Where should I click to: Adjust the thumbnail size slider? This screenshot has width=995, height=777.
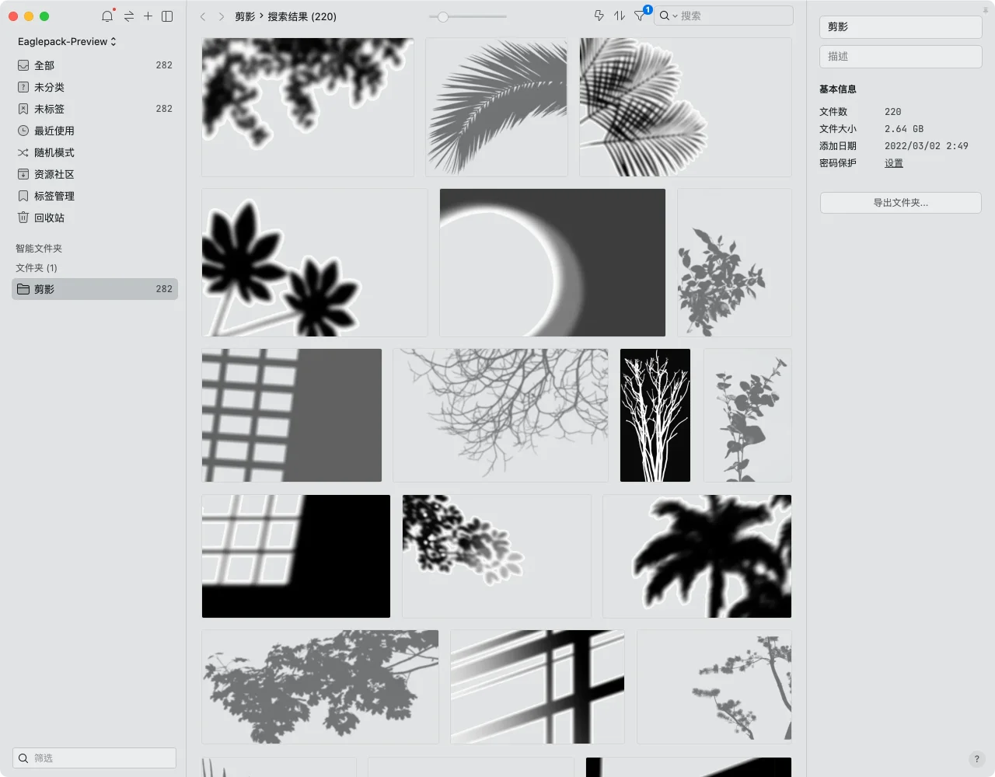point(442,16)
